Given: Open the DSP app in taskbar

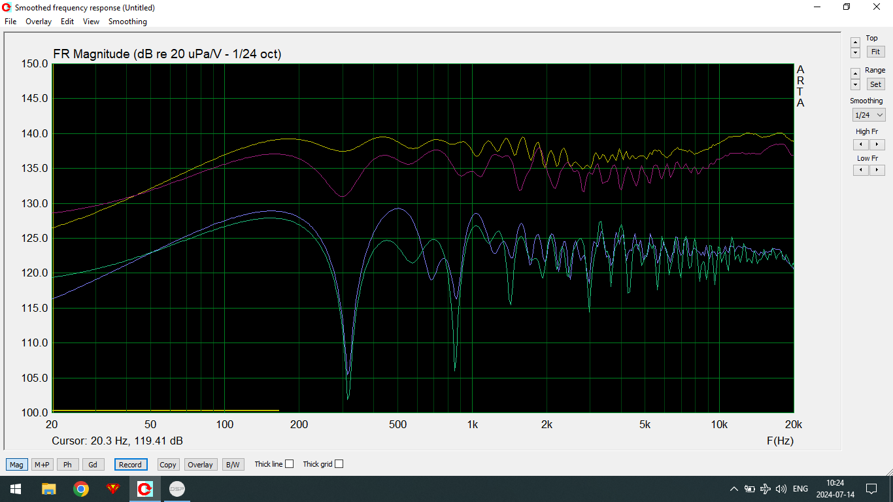Looking at the screenshot, I should click(177, 489).
